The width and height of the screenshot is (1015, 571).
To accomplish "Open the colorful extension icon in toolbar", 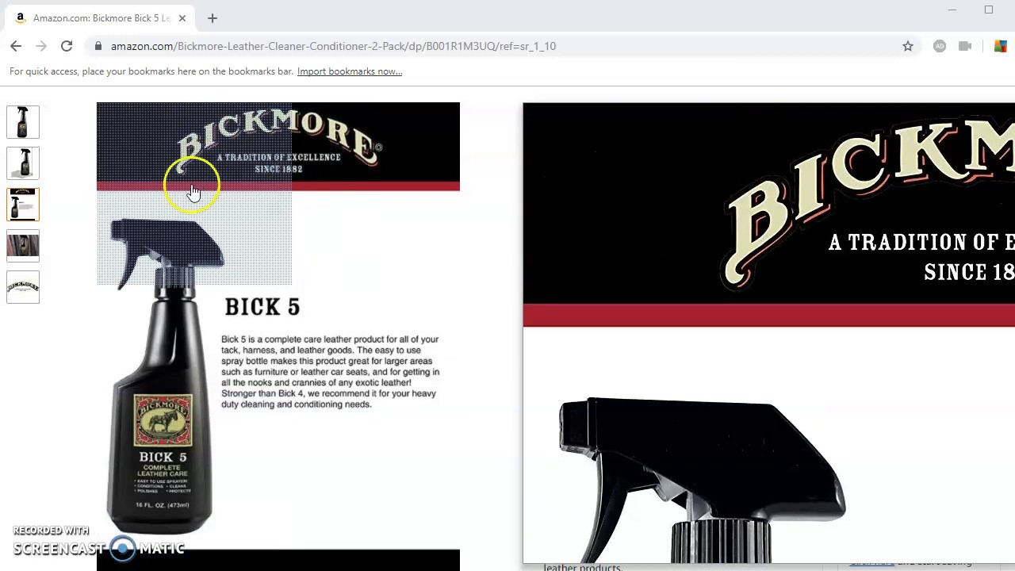I will tap(1001, 46).
